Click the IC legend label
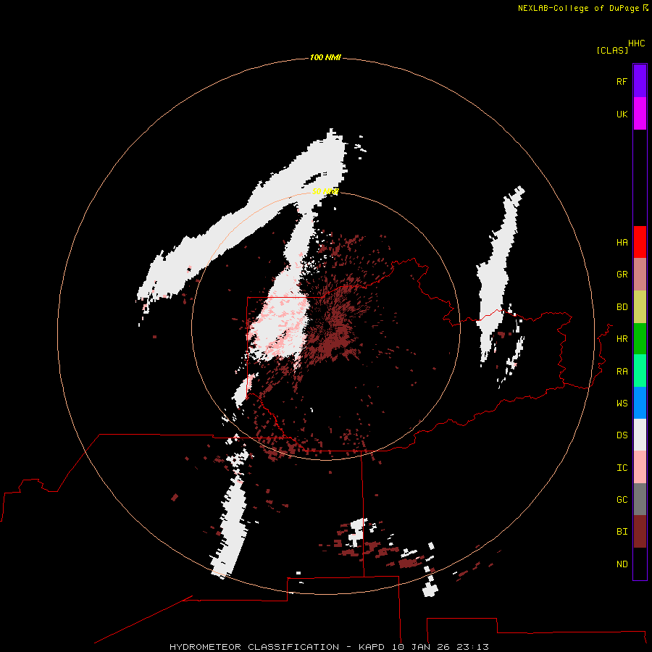This screenshot has height=652, width=652. pos(622,468)
